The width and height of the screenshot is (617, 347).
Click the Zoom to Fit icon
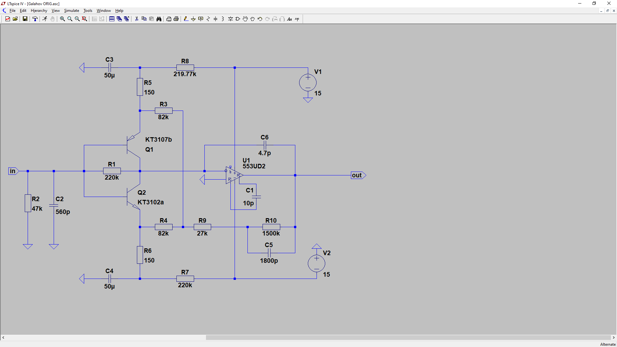click(85, 19)
